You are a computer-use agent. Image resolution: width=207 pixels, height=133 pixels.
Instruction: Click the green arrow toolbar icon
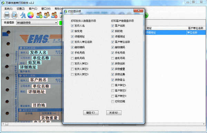(146, 16)
